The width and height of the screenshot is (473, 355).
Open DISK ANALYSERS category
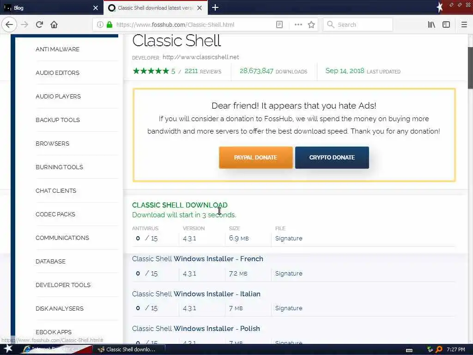60,308
